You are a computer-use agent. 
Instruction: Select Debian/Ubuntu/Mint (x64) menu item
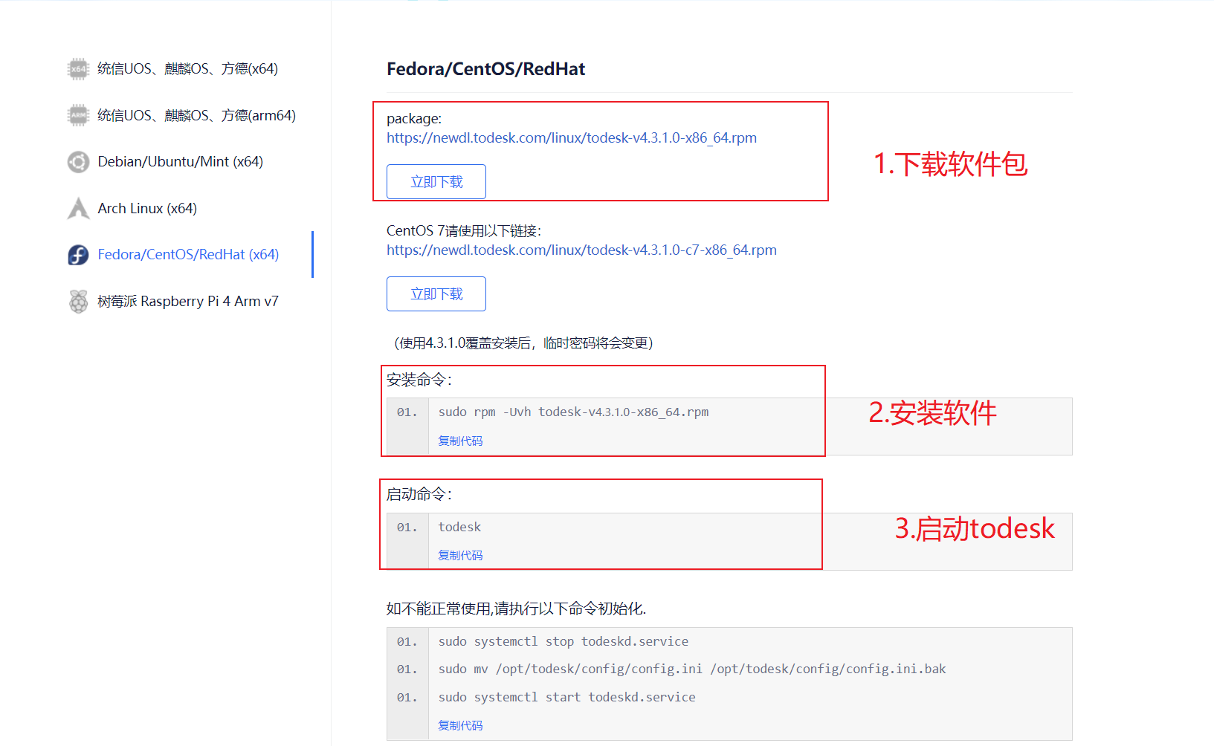[x=180, y=162]
